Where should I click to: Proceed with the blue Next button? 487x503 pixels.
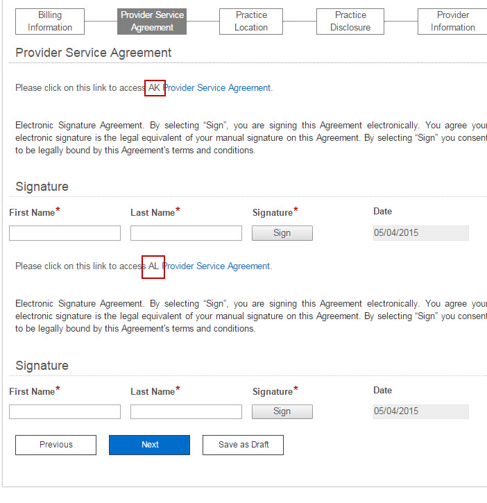(x=149, y=445)
